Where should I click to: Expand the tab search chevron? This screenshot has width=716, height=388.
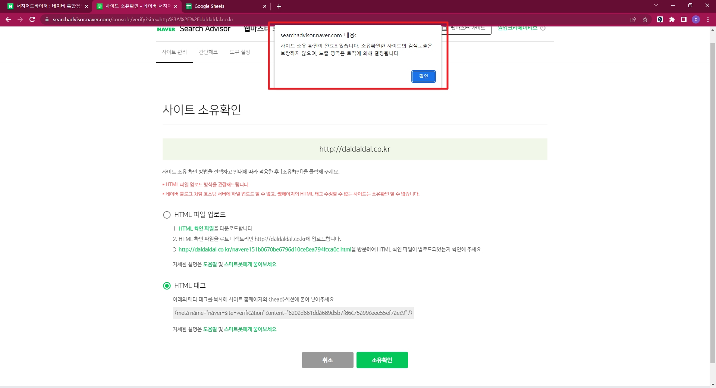(656, 6)
